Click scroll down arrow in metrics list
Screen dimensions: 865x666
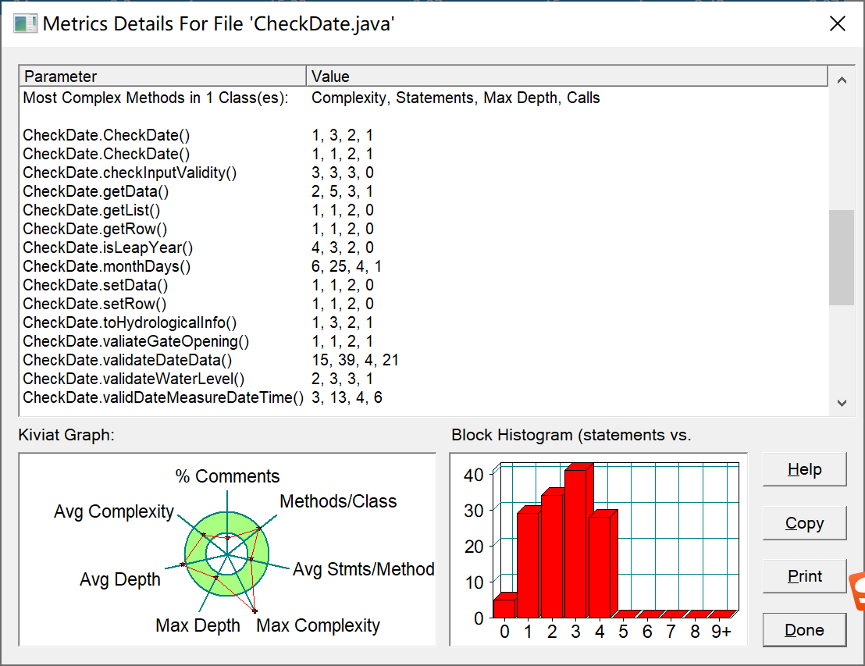pos(842,403)
